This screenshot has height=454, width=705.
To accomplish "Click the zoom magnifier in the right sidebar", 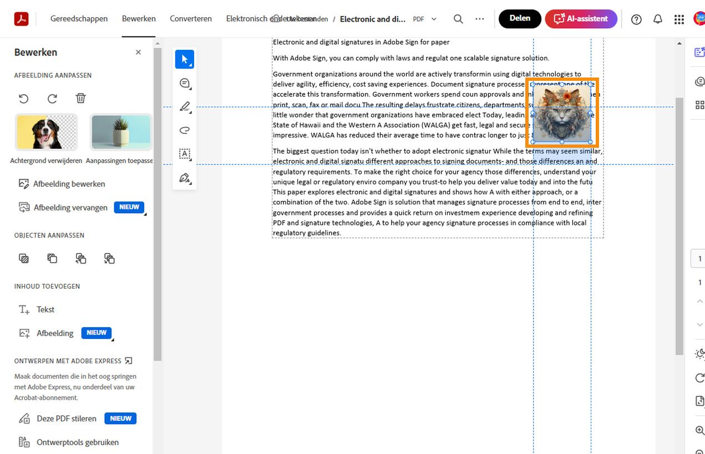I will [699, 430].
